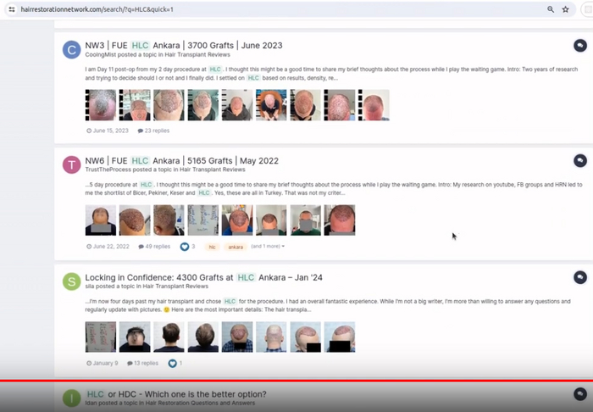Open 'Locking in Confidence: 4300 Grafts' topic
This screenshot has height=412, width=593.
click(204, 278)
